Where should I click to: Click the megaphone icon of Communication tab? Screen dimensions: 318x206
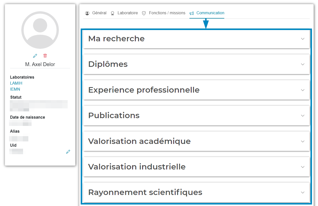[x=191, y=13]
